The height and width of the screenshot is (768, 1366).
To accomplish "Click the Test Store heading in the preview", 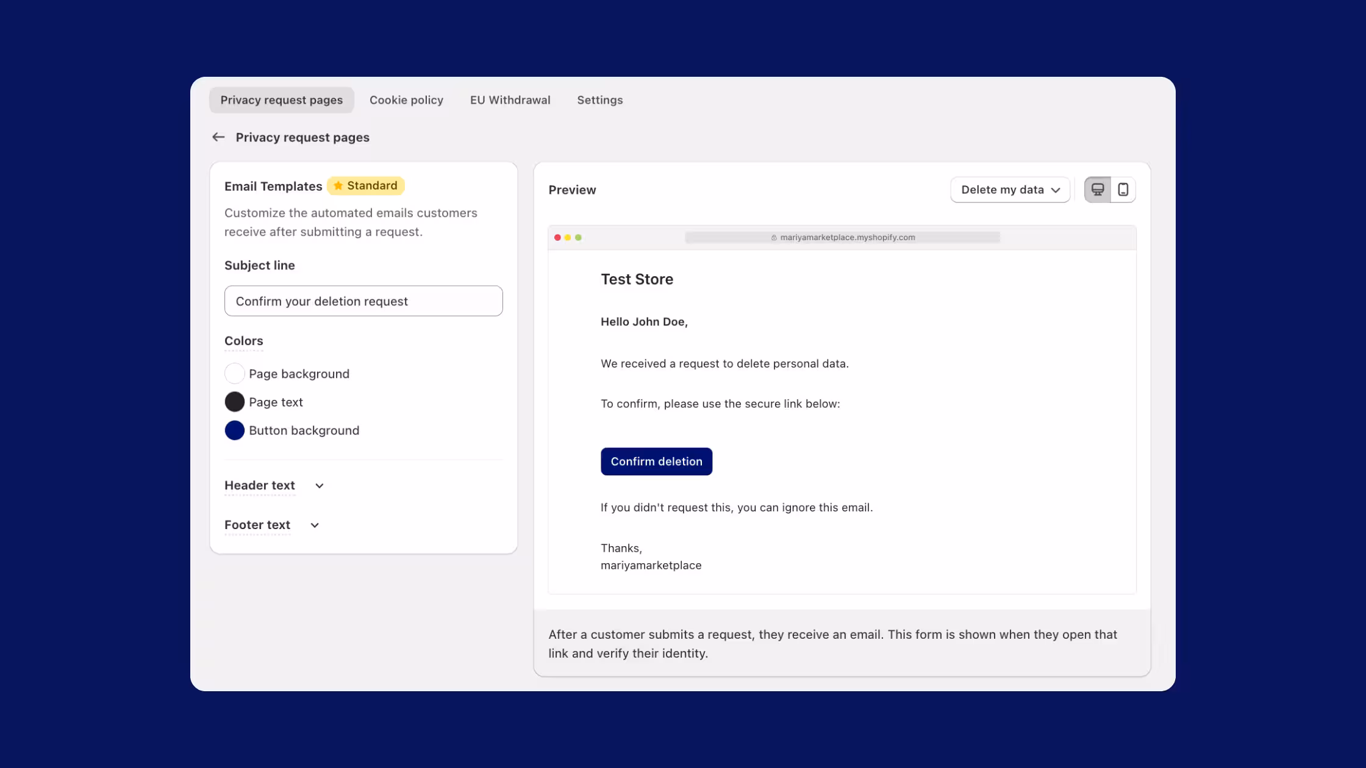I will click(637, 279).
